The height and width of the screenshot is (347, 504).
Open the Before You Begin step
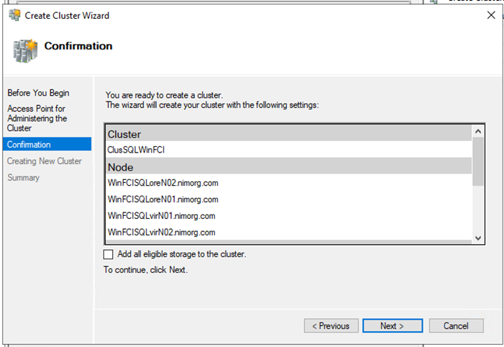pos(38,93)
